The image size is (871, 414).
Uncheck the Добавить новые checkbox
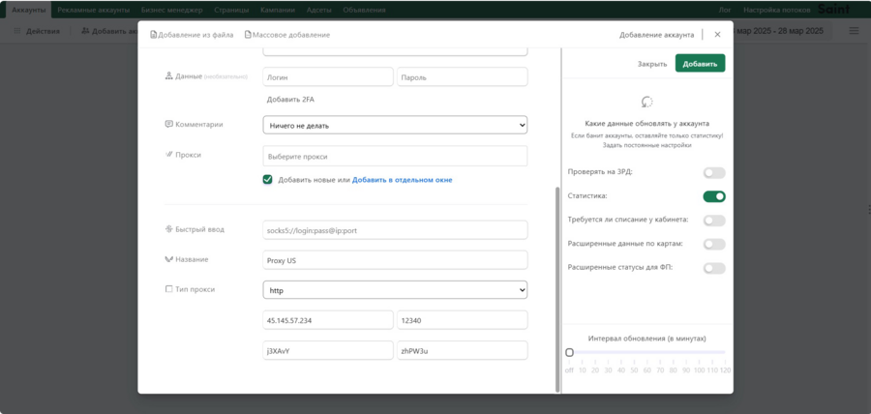pos(268,180)
